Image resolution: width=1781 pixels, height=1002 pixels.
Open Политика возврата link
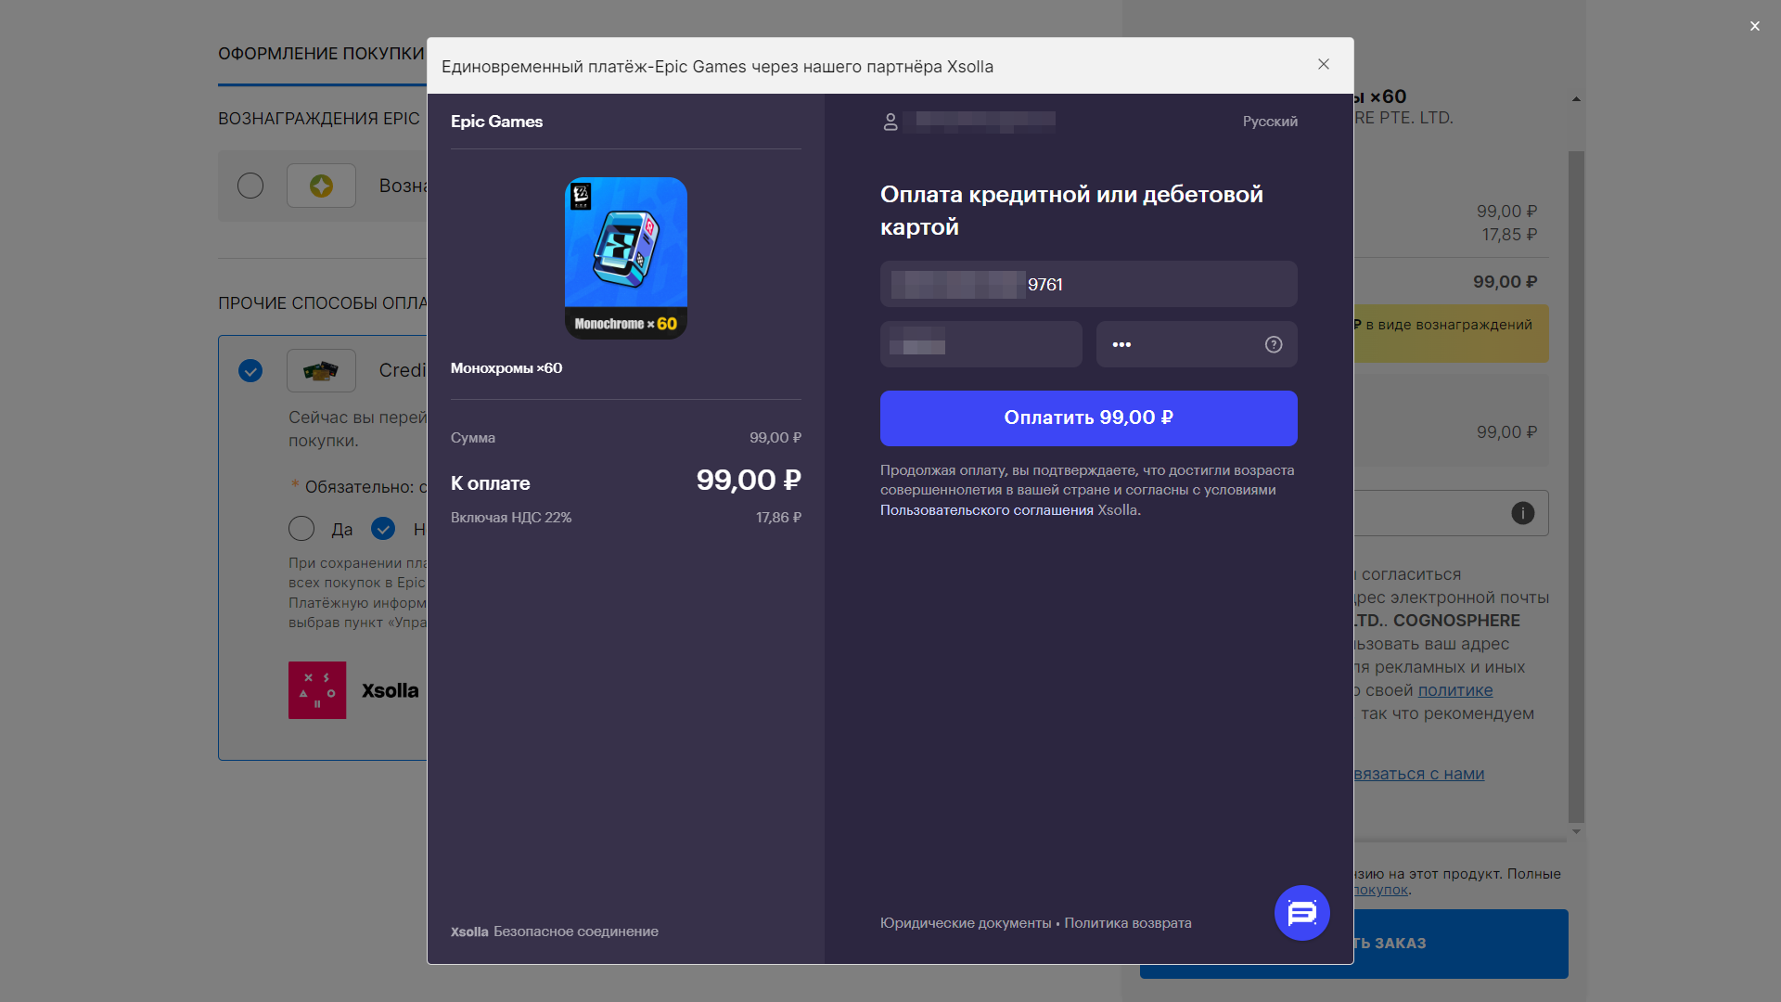coord(1127,923)
